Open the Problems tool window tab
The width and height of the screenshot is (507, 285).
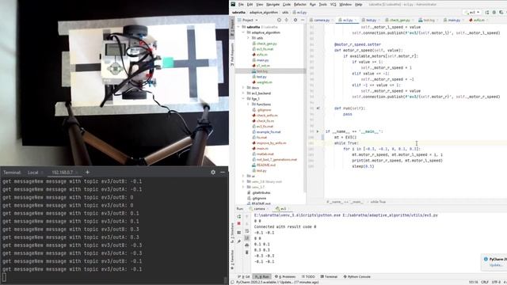[285, 276]
